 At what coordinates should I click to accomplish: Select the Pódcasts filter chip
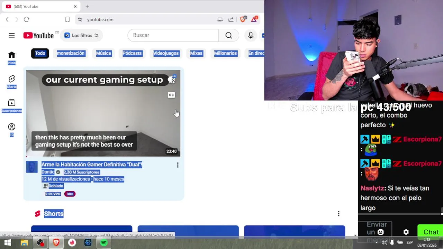click(x=132, y=53)
